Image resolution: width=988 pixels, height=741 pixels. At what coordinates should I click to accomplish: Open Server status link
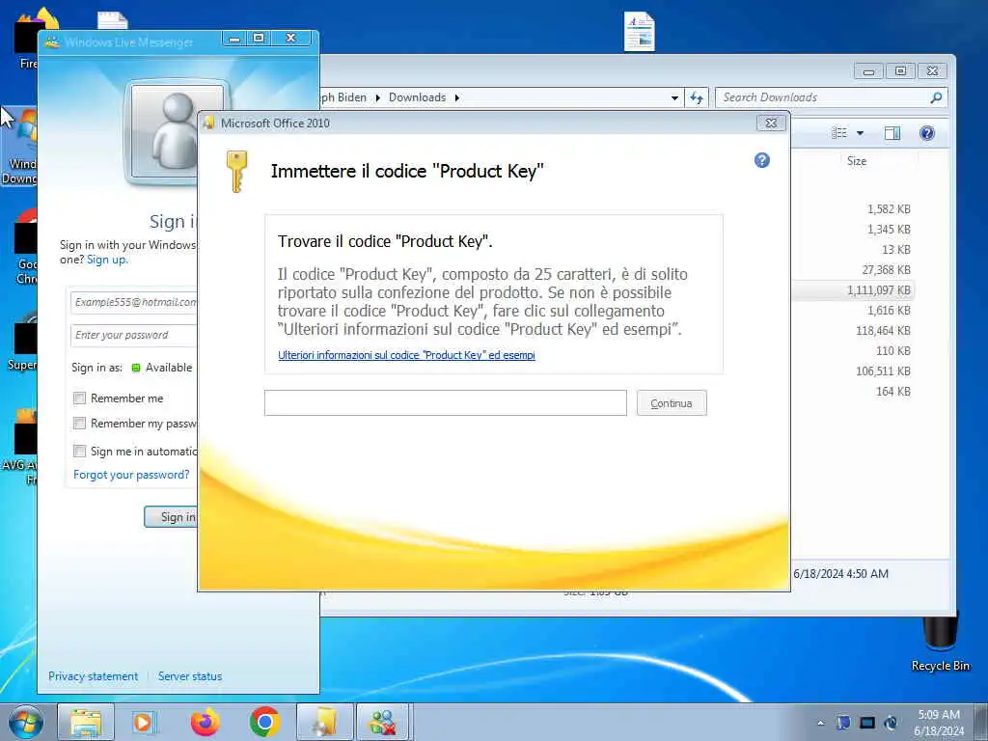[x=190, y=676]
